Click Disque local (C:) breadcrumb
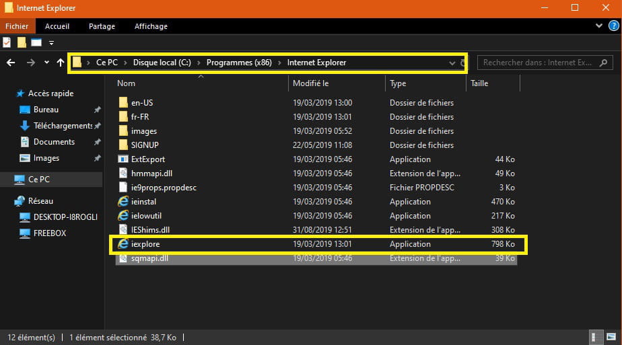The image size is (622, 345). [162, 63]
